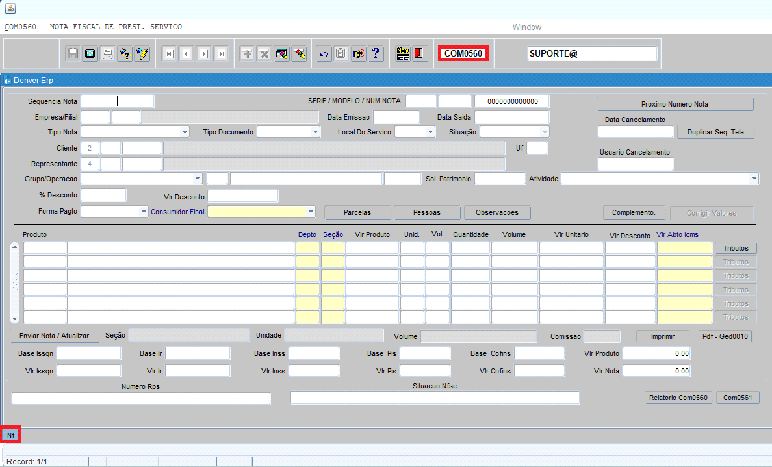
Task: Click the Clear Record eraser icon
Action: pos(300,53)
